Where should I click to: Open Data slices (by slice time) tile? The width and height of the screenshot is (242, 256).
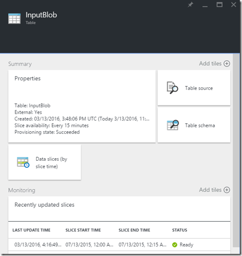(x=44, y=162)
